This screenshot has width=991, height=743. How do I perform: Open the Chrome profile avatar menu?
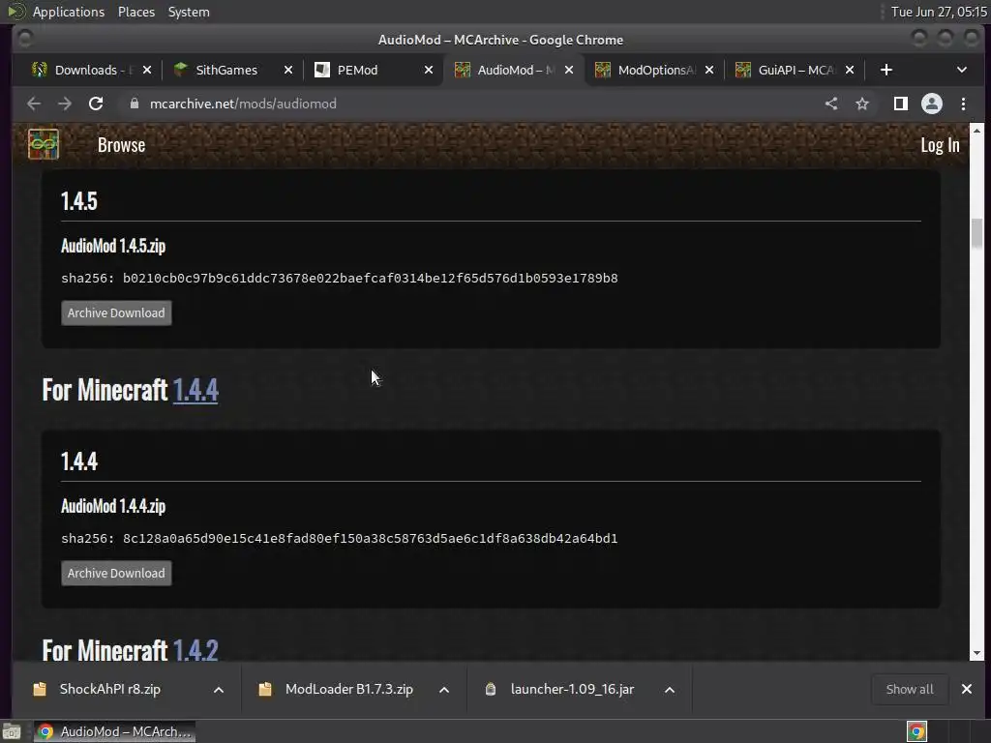coord(932,104)
